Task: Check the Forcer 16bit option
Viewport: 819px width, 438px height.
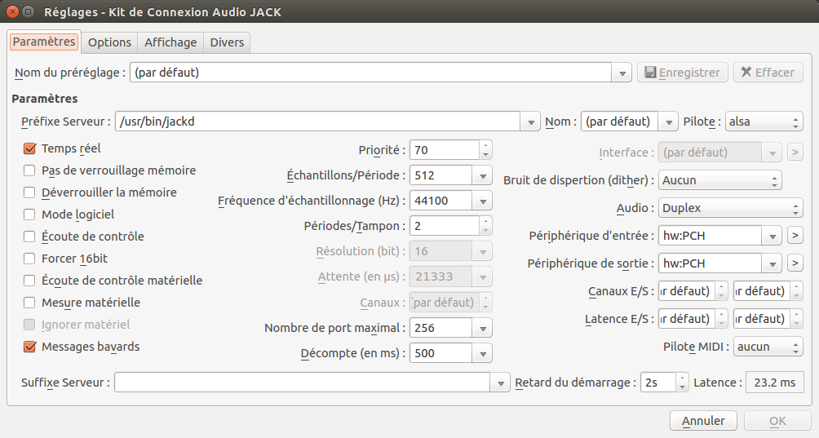Action: (x=30, y=259)
